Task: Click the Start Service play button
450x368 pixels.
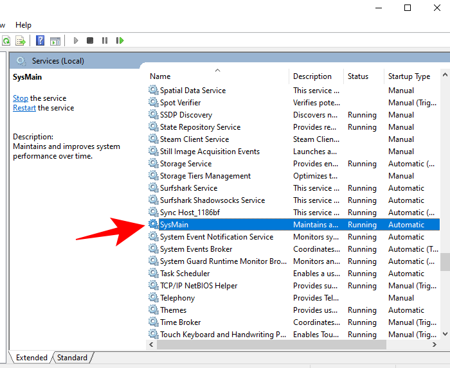Action: (76, 40)
